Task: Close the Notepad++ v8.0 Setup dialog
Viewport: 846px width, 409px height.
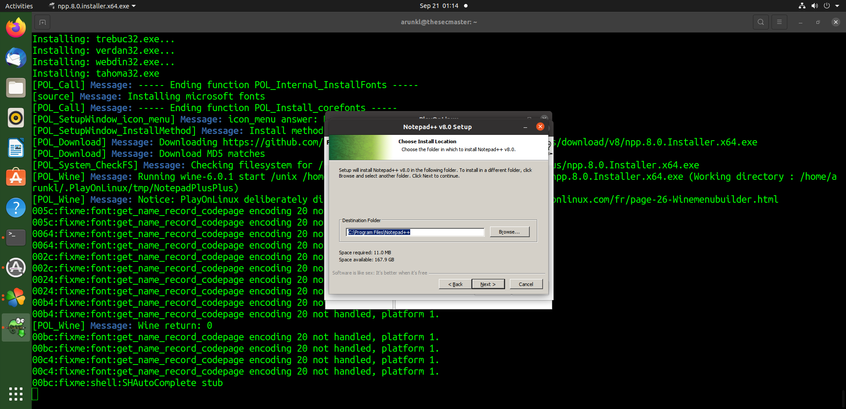Action: click(540, 127)
